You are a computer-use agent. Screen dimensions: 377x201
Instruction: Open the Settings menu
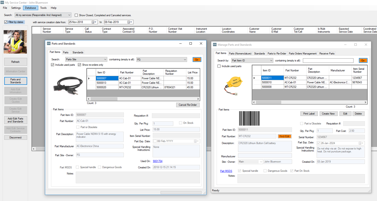coord(16,8)
